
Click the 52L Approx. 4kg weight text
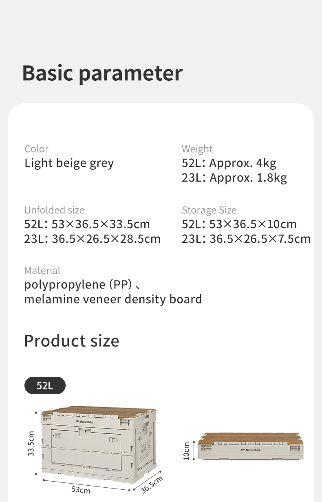[229, 163]
